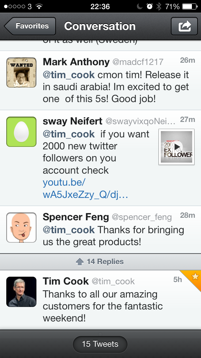Open Tim Cook's profile photo
This screenshot has height=358, width=201.
[21, 292]
